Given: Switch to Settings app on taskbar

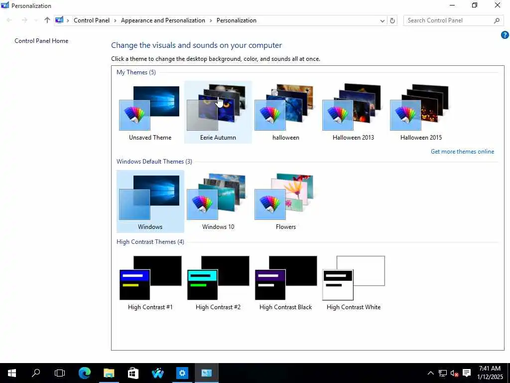Looking at the screenshot, I should coord(182,373).
